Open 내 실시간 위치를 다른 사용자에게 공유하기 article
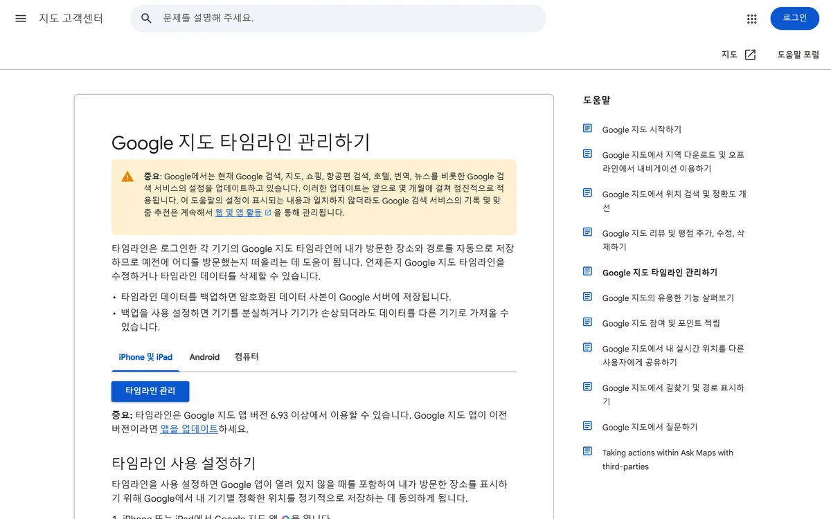Viewport: 831px width, 519px height. [673, 356]
